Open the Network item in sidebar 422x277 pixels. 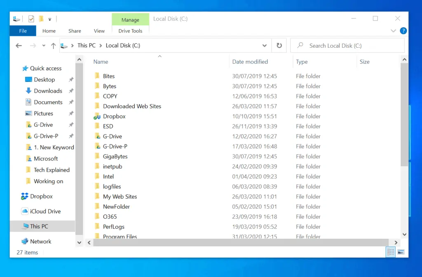(42, 241)
